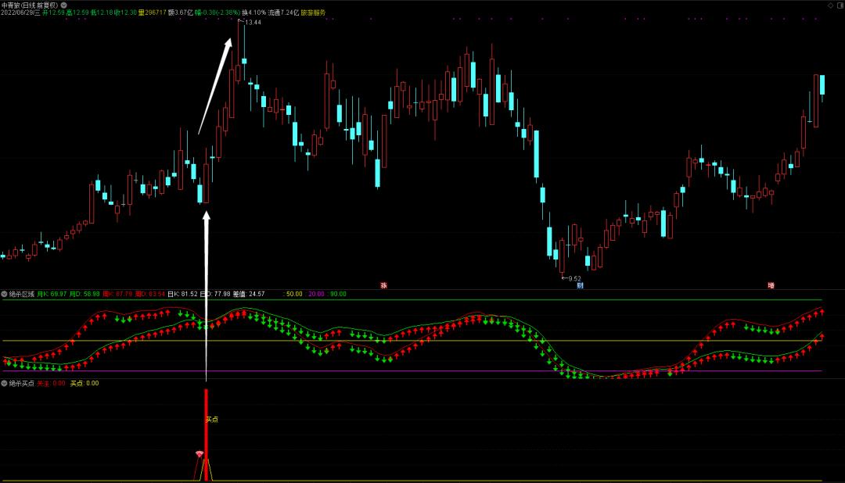845x483 pixels.
Task: Select the close price 收12.30
Action: point(125,13)
